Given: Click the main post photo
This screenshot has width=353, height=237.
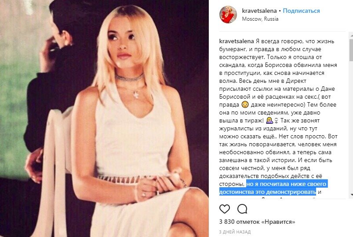Looking at the screenshot, I should tap(104, 118).
